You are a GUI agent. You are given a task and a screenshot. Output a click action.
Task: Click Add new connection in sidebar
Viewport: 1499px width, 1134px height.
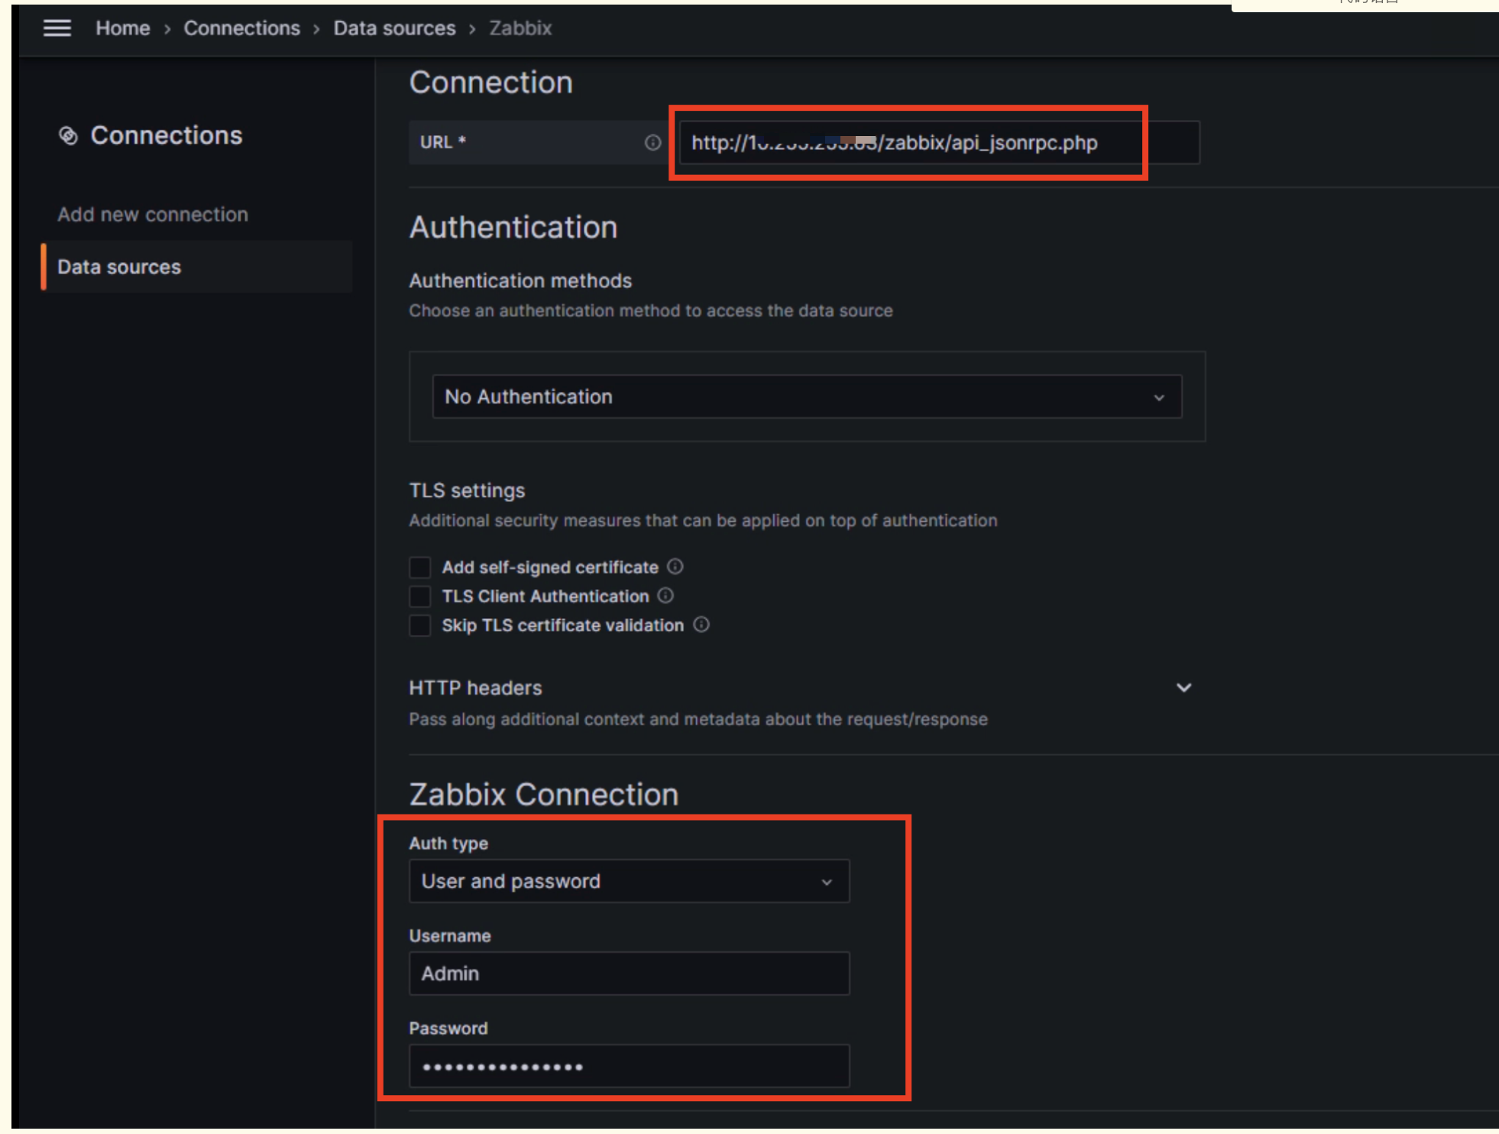click(x=152, y=214)
